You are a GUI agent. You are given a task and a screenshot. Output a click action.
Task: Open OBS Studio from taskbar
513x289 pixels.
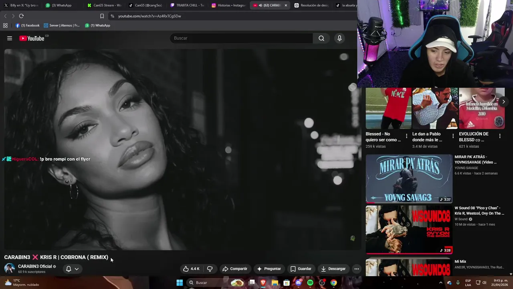[322, 283]
